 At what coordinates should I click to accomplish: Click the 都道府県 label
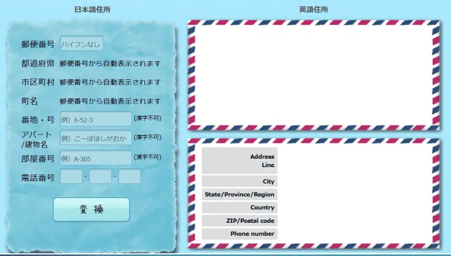click(x=38, y=64)
